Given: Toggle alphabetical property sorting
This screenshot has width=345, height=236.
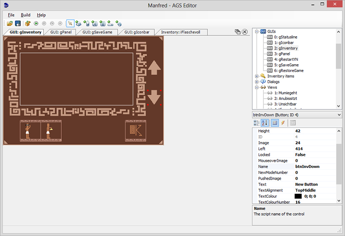Looking at the screenshot, I should point(266,123).
